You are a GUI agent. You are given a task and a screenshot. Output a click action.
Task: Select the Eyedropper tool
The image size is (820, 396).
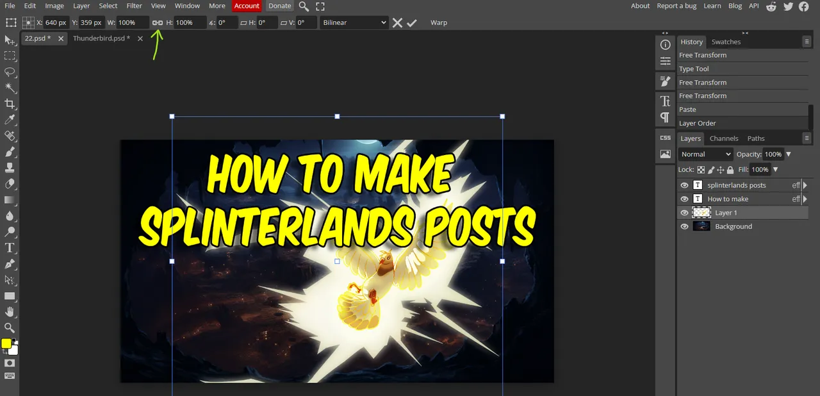tap(10, 120)
